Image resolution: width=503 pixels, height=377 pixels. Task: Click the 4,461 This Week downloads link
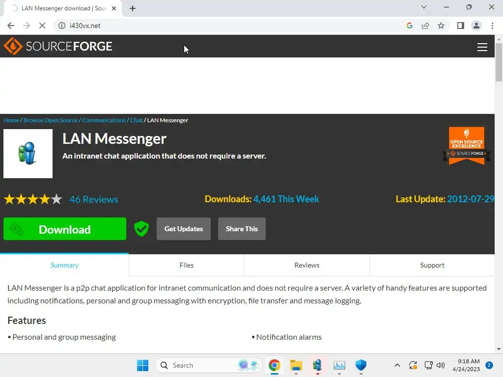[x=286, y=199]
